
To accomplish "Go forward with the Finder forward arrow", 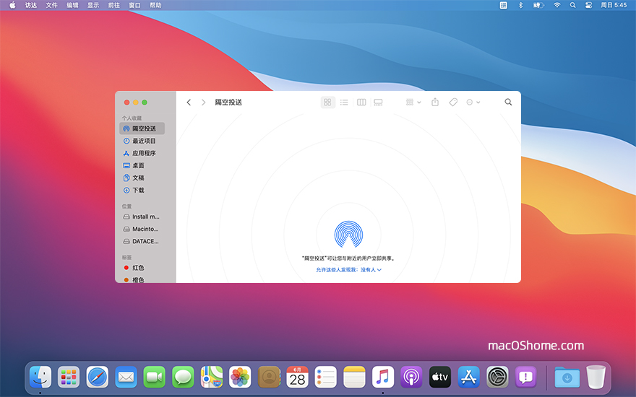I will click(203, 102).
